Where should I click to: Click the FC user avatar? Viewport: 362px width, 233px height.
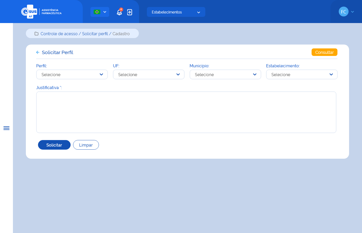point(344,12)
